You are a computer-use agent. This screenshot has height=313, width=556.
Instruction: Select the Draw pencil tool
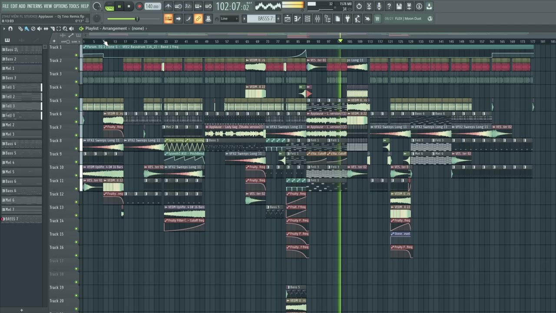point(20,28)
